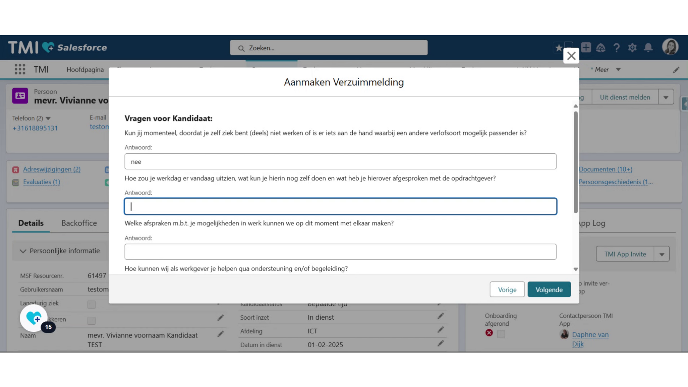Click the ICT Afdeling value

pos(312,331)
